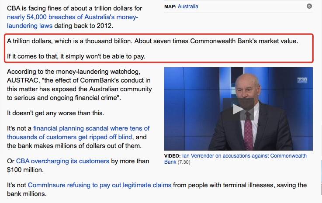Open Ian Verrender video caption link
The width and height of the screenshot is (322, 203).
(235, 158)
